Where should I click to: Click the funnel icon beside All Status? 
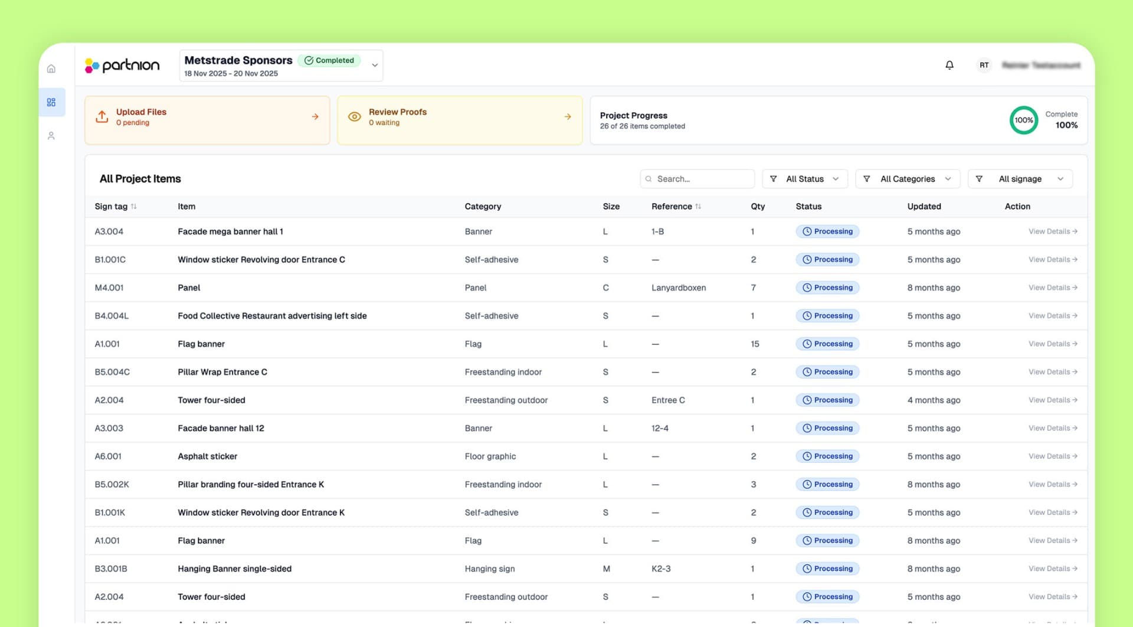pyautogui.click(x=774, y=179)
